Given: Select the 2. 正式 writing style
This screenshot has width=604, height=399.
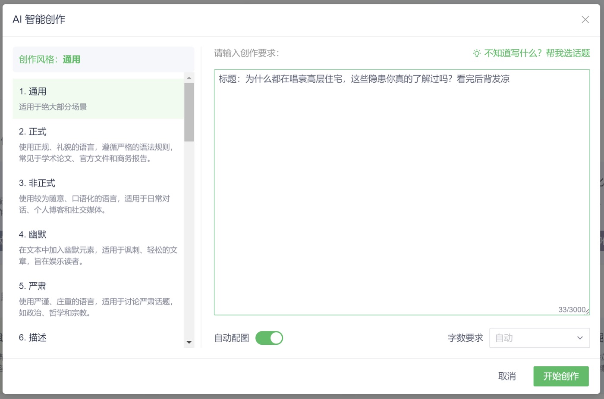Looking at the screenshot, I should pyautogui.click(x=98, y=144).
